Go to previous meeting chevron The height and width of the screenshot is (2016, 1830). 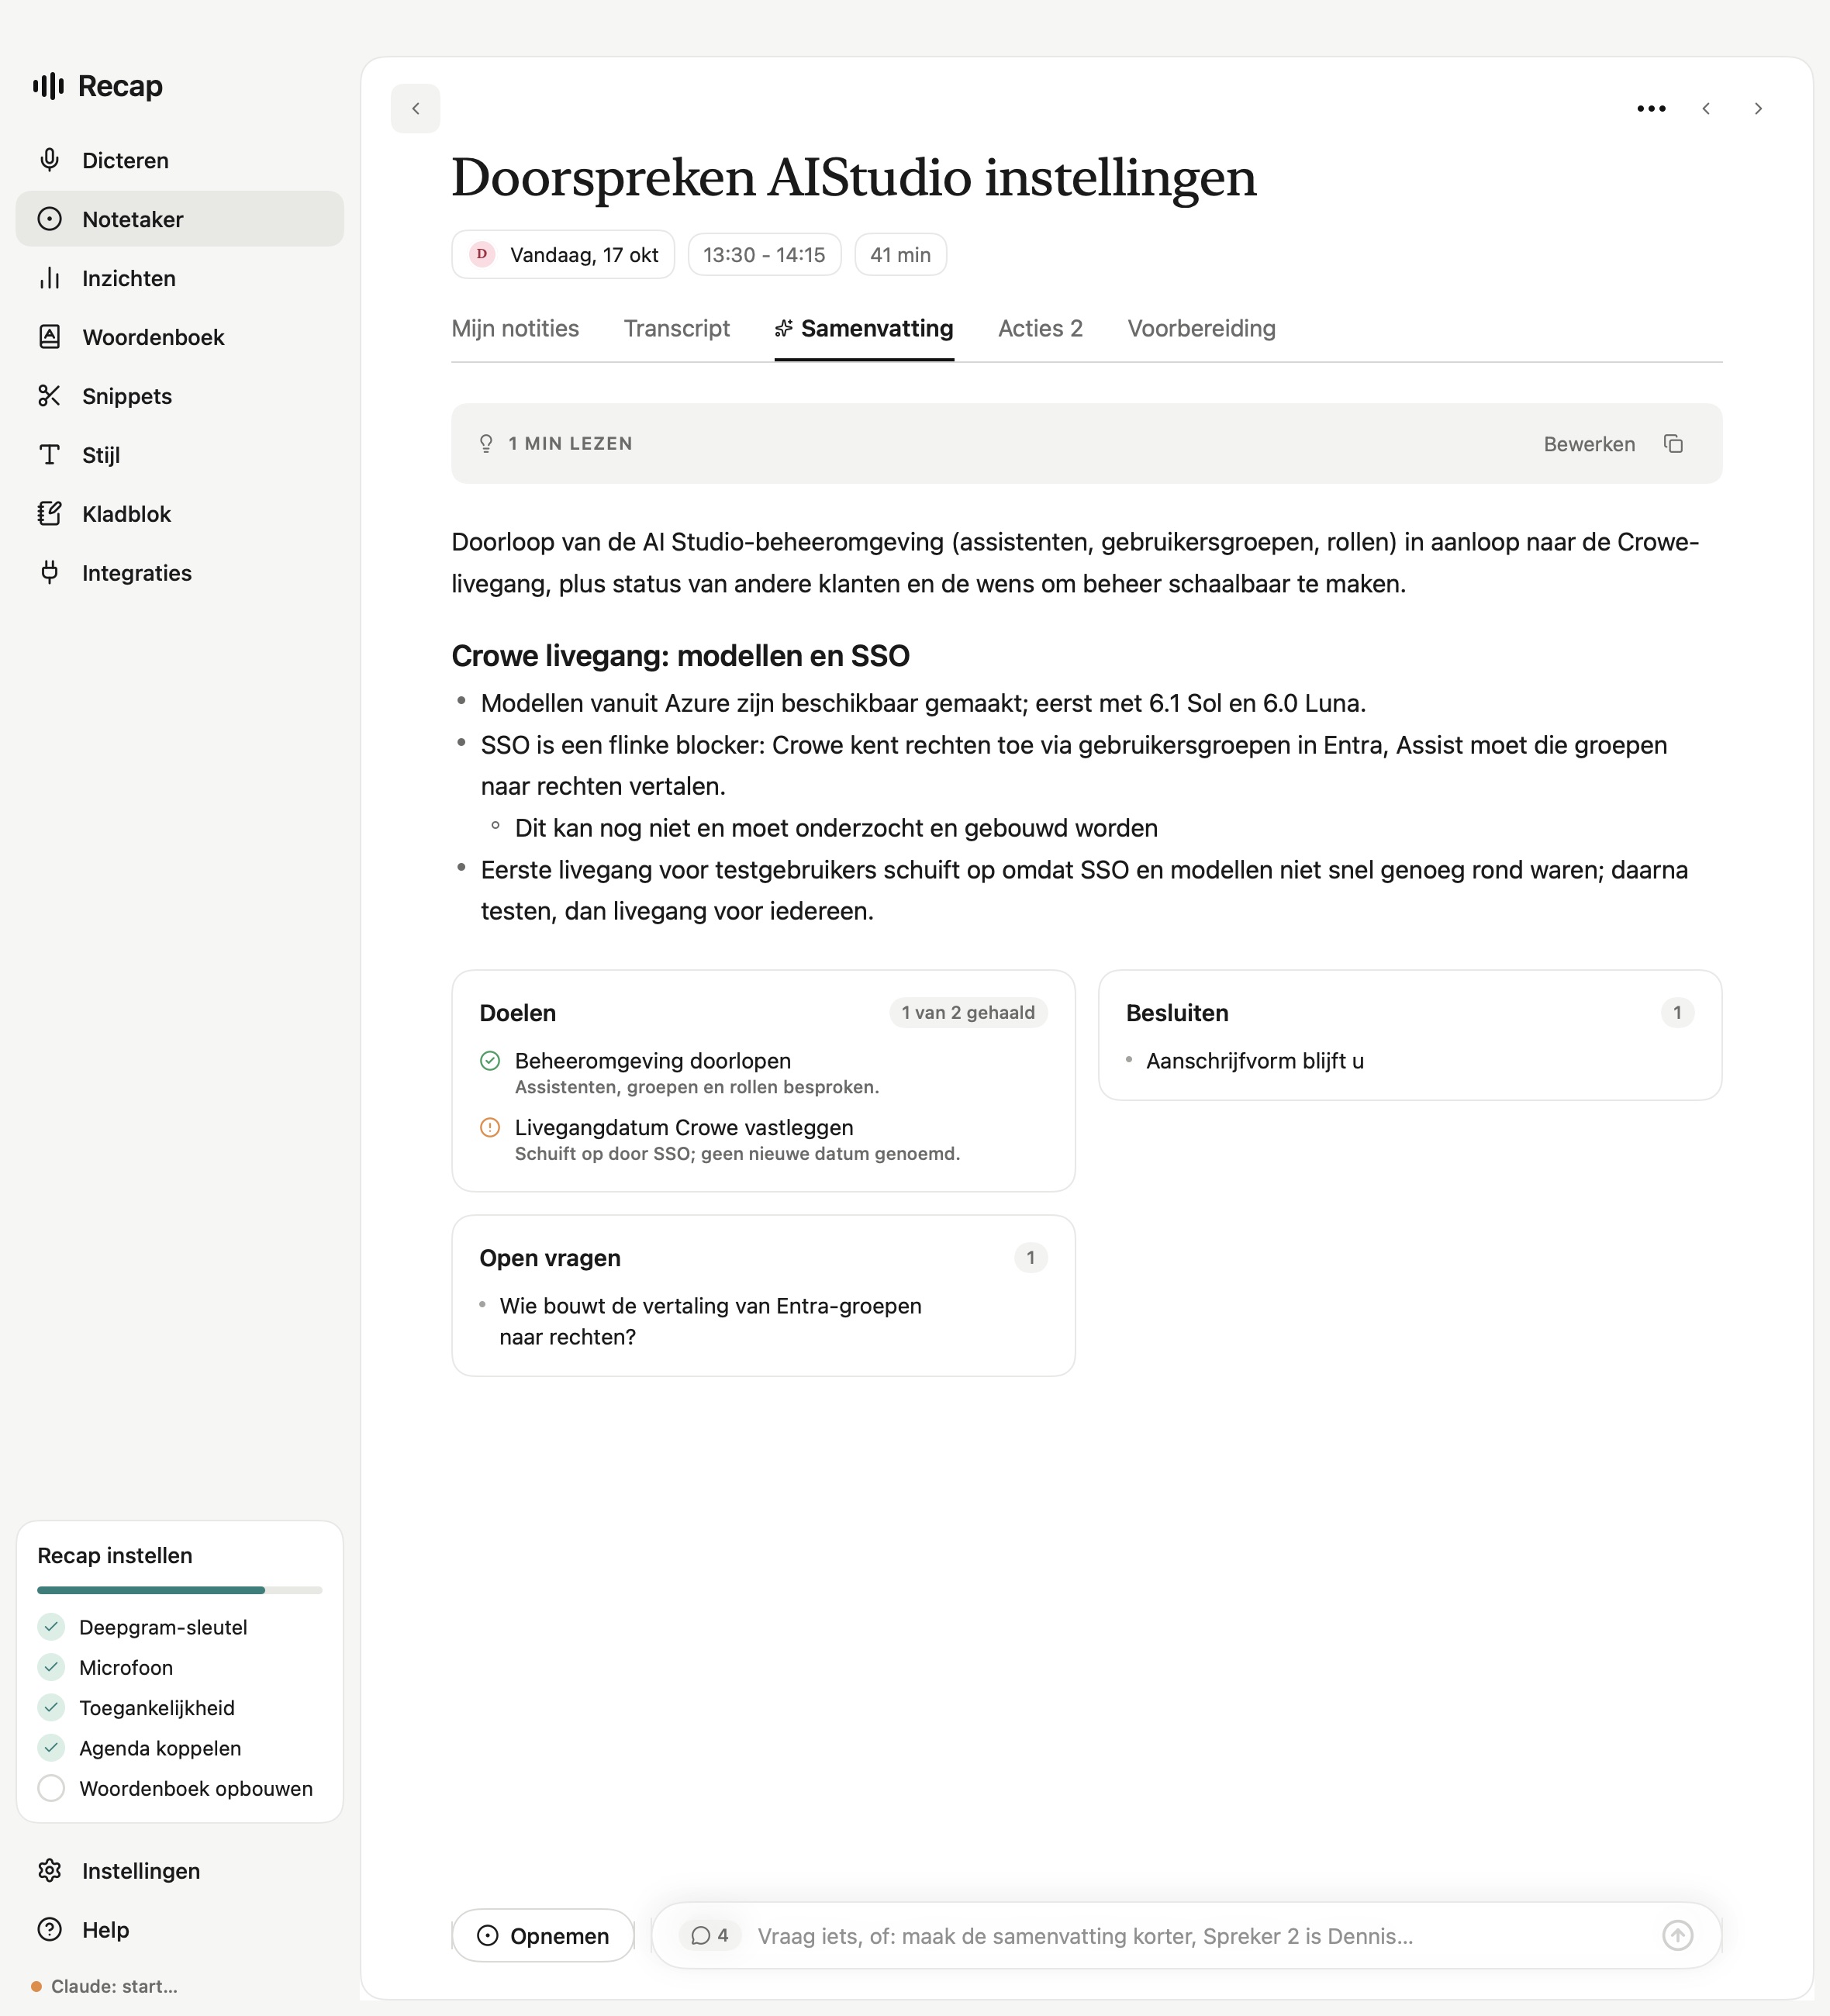(1706, 109)
